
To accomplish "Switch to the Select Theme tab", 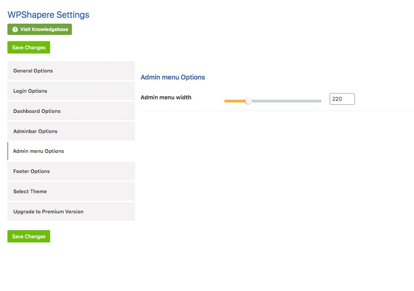I will pyautogui.click(x=71, y=191).
